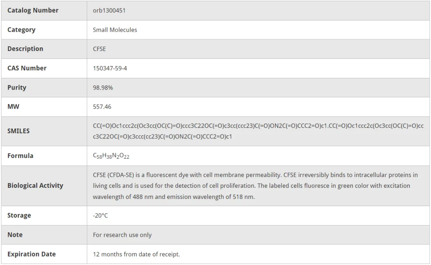Click the Catalog Number label cell
This screenshot has height=265, width=431.
point(33,10)
